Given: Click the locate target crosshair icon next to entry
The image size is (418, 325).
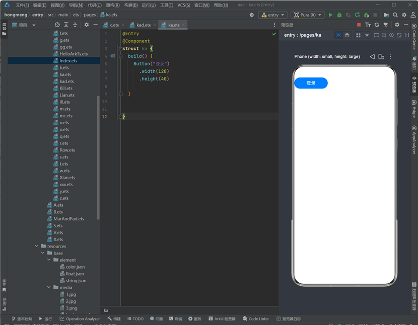Looking at the screenshot, I should (252, 15).
